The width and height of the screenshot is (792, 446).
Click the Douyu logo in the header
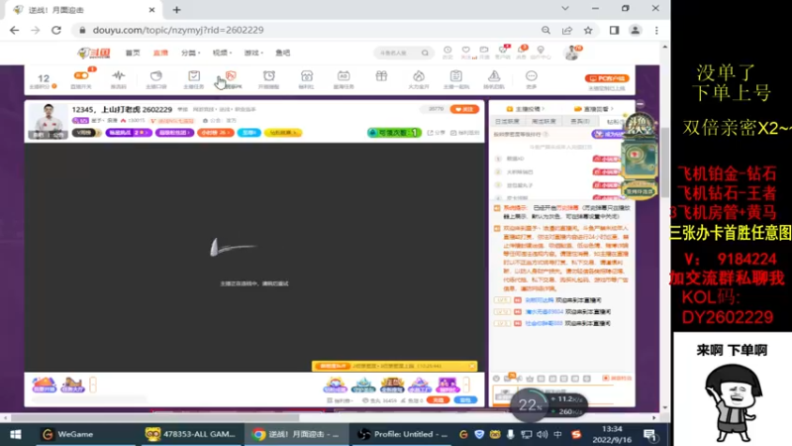click(93, 53)
